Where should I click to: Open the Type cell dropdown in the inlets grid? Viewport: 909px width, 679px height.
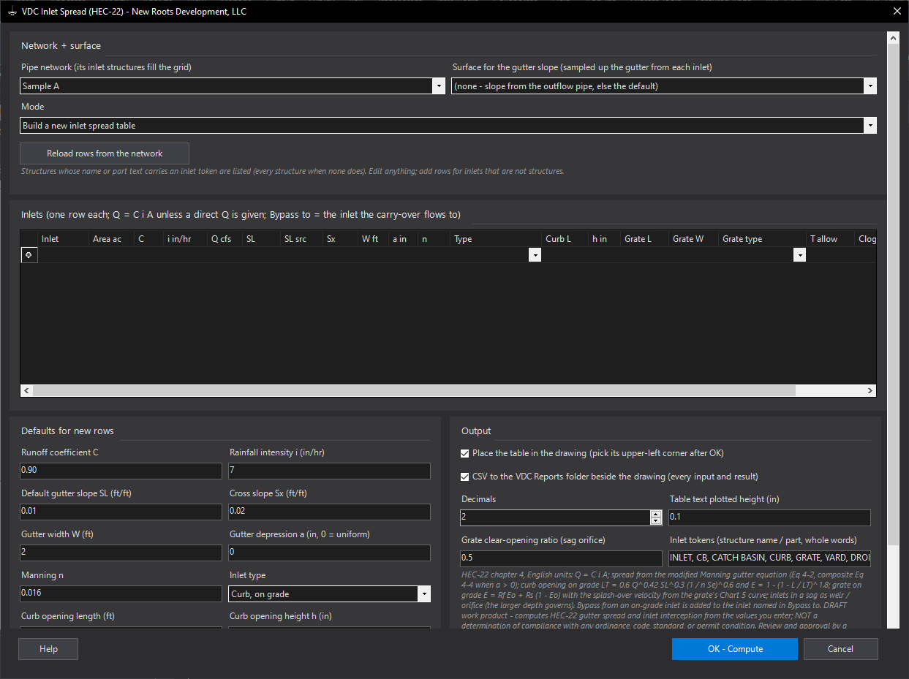(x=535, y=255)
